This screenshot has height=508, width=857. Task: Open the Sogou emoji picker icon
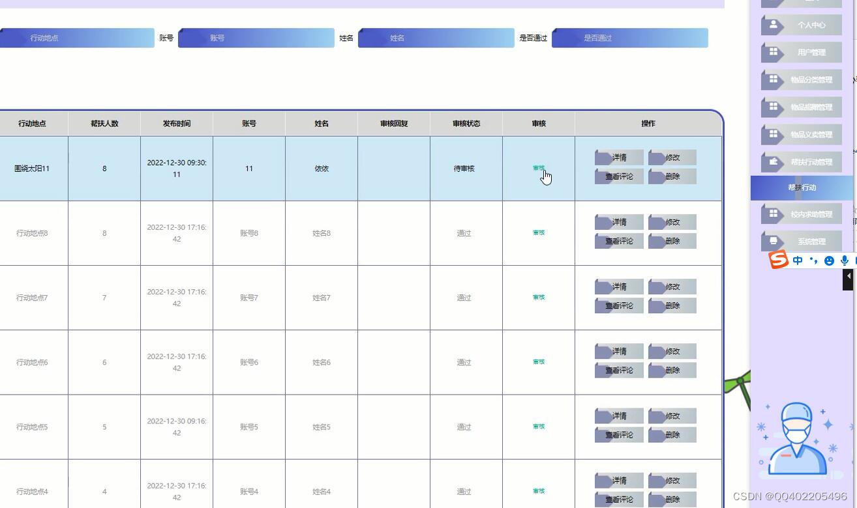[828, 261]
